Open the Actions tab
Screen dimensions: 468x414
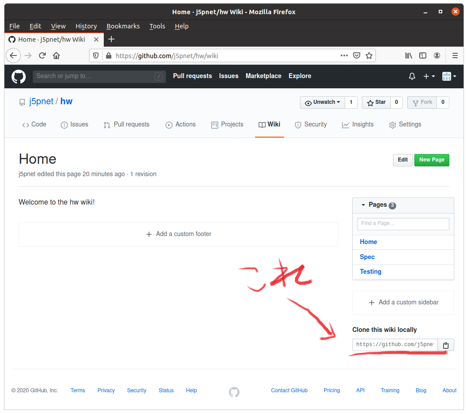[x=181, y=125]
